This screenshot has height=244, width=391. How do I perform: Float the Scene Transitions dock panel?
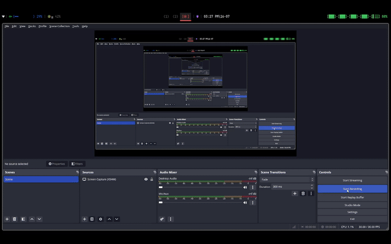tap(314, 172)
